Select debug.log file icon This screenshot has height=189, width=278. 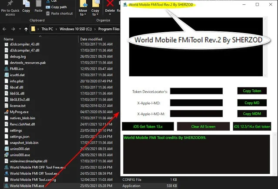click(x=7, y=57)
